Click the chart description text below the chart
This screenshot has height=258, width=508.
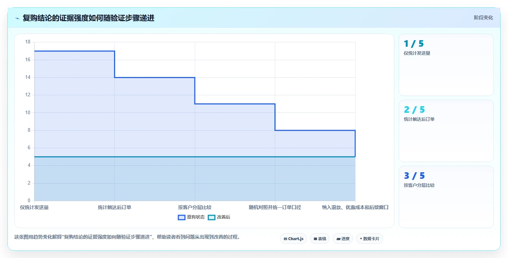click(128, 237)
